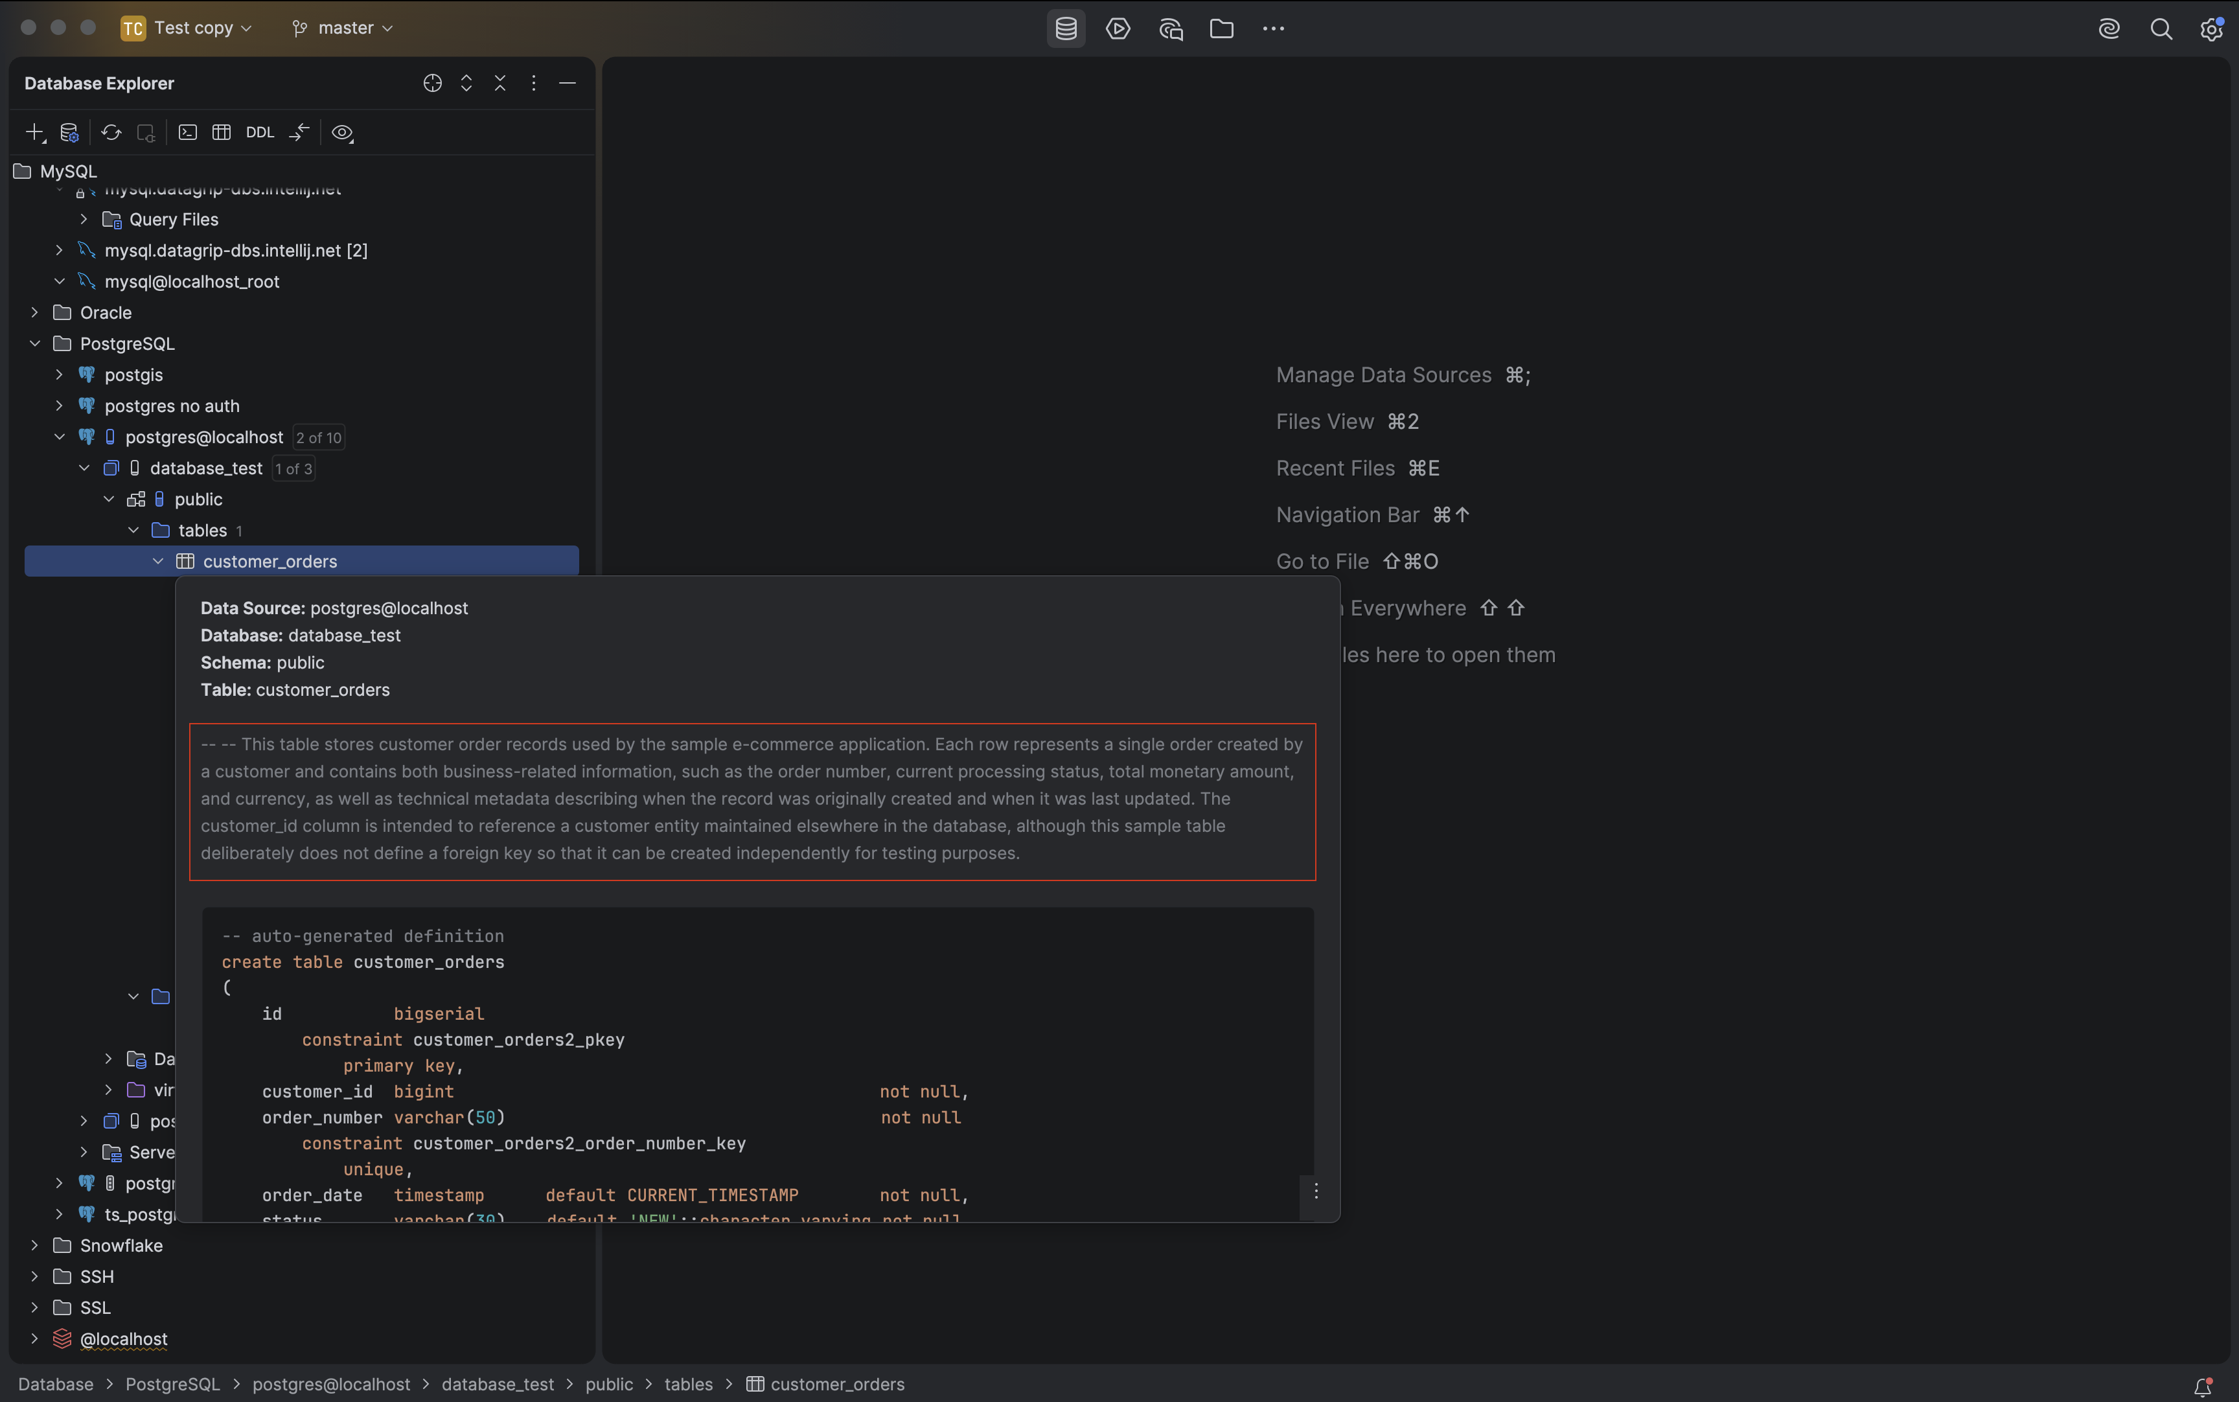The height and width of the screenshot is (1402, 2239).
Task: Click the New data source plus button
Action: tap(34, 133)
